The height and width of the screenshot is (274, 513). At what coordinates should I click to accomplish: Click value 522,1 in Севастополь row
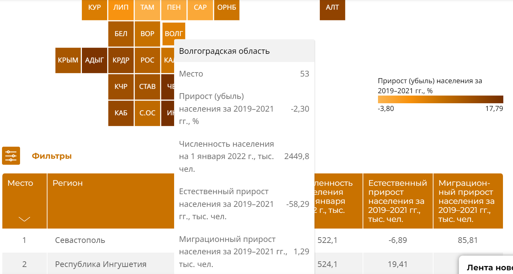[x=328, y=240]
